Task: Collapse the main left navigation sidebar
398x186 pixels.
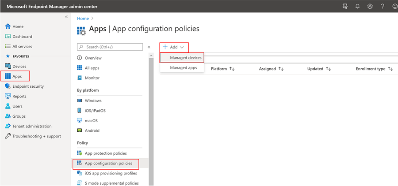Action: pyautogui.click(x=66, y=17)
